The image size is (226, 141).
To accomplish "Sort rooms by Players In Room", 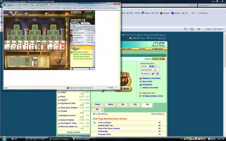I will pyautogui.click(x=157, y=114).
